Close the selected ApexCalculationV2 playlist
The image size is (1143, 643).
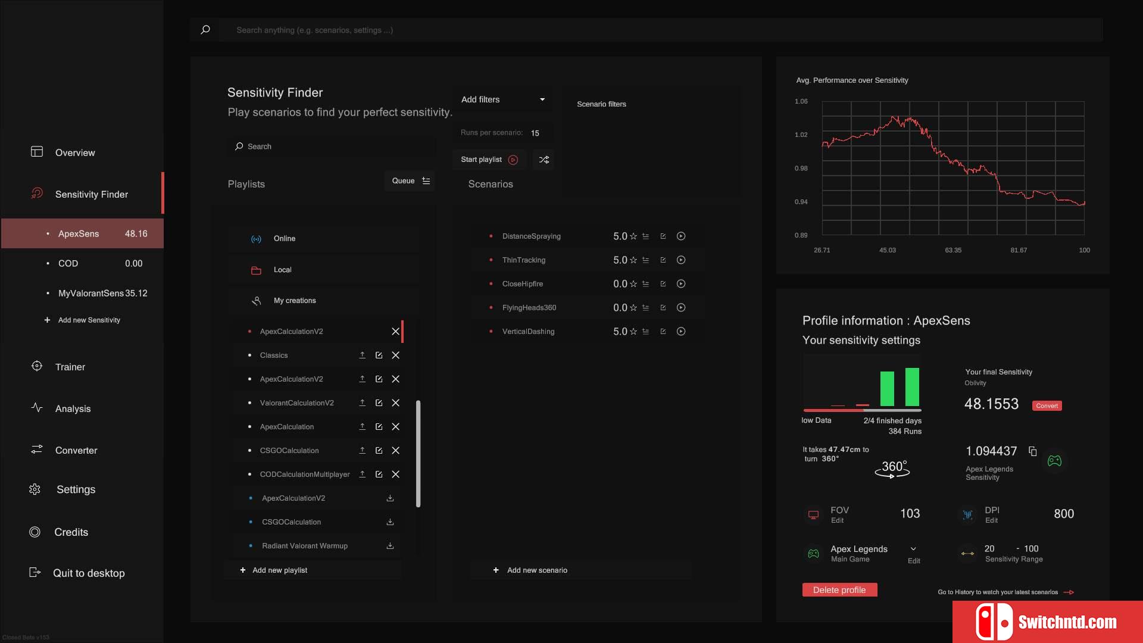coord(395,332)
